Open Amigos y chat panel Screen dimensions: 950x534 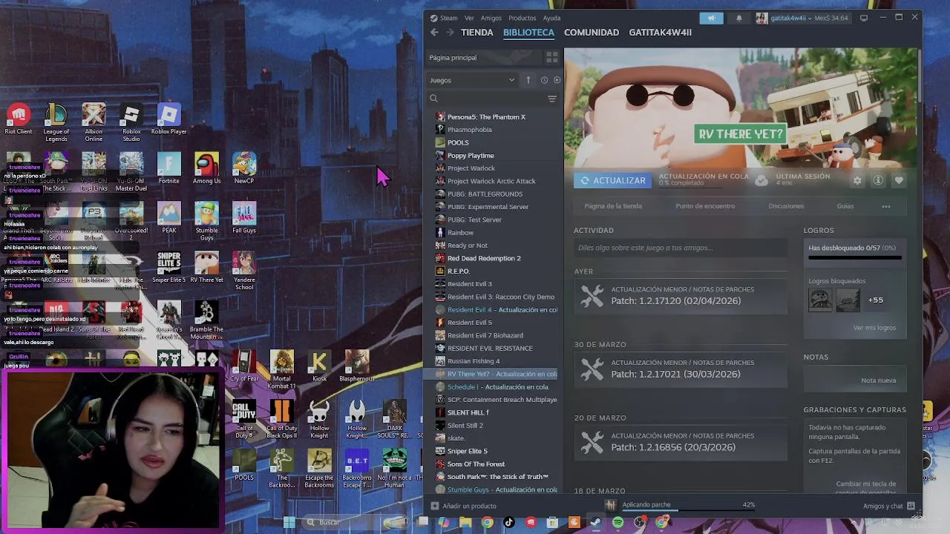pos(888,506)
